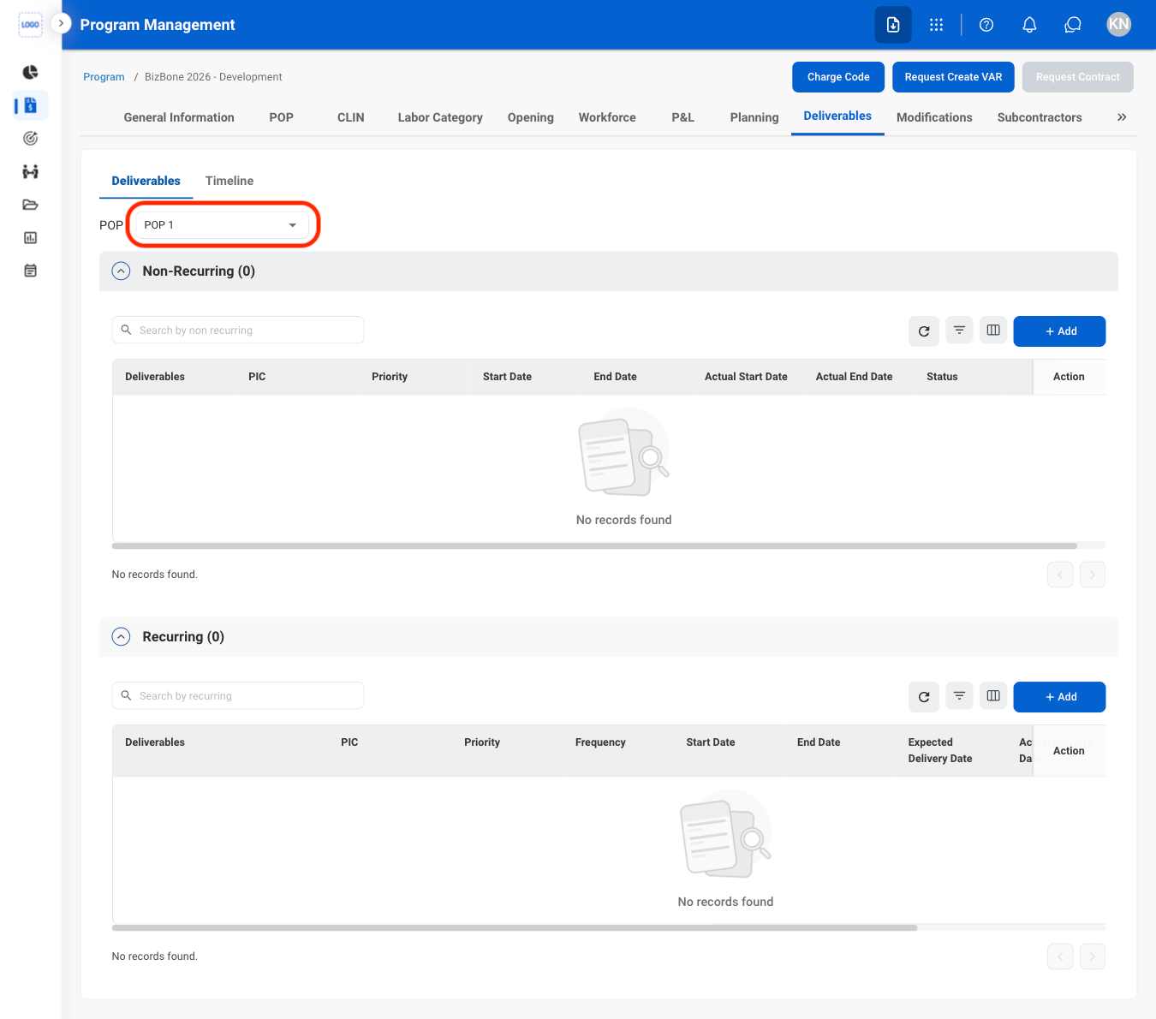The width and height of the screenshot is (1156, 1019).
Task: Open the calendar icon in sidebar
Action: pos(30,271)
